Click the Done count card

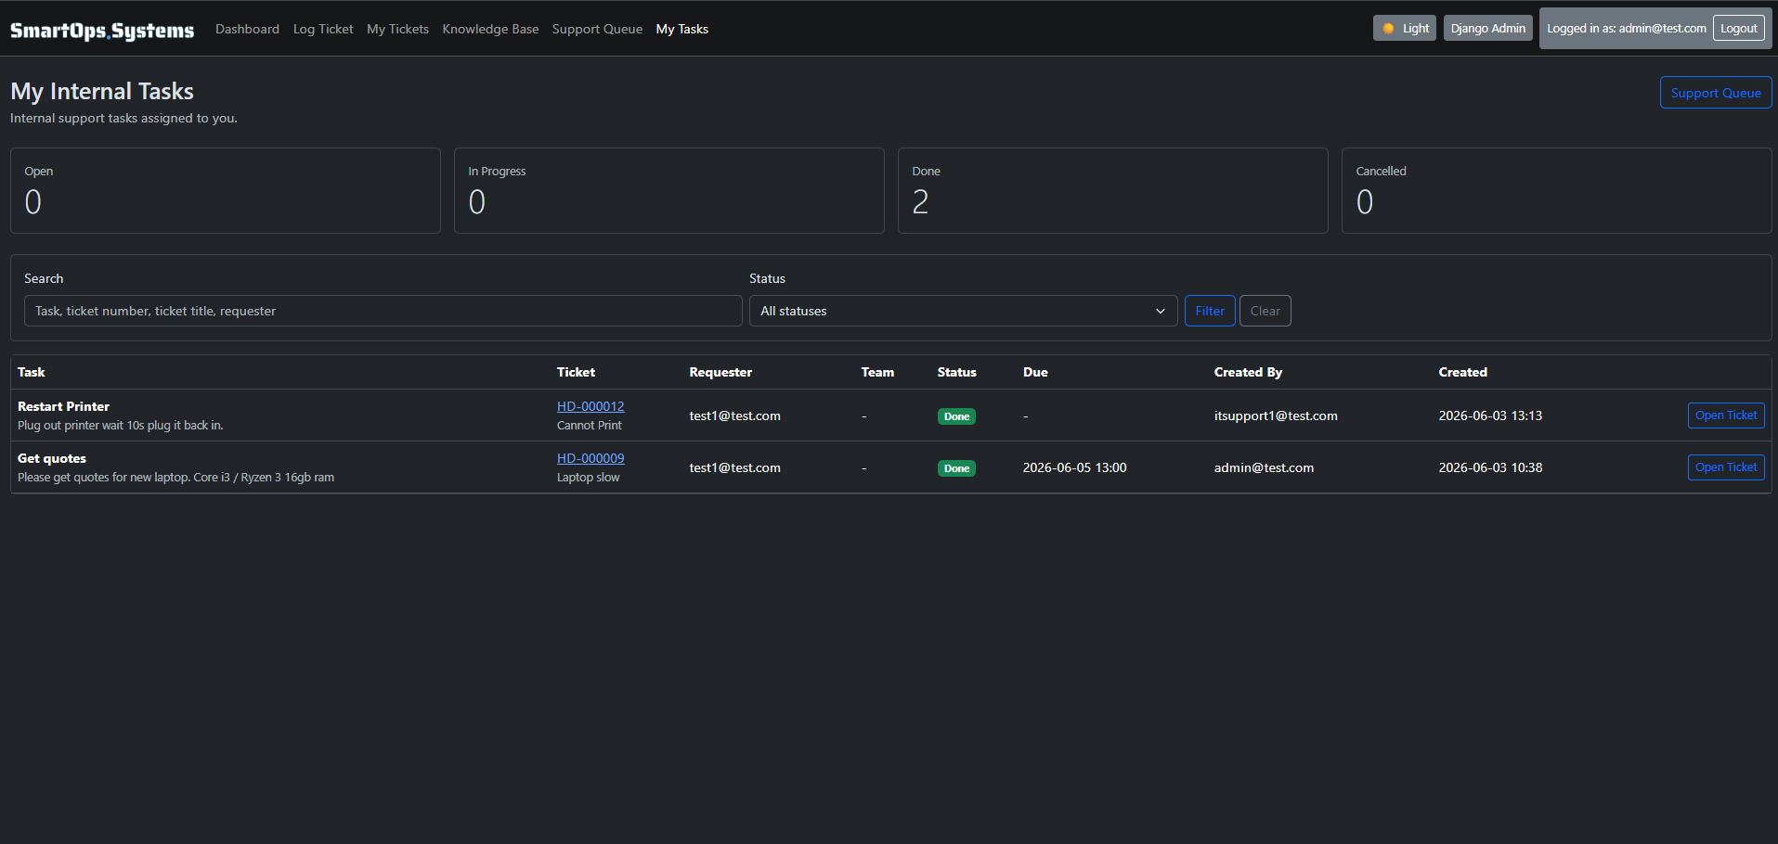point(1113,190)
